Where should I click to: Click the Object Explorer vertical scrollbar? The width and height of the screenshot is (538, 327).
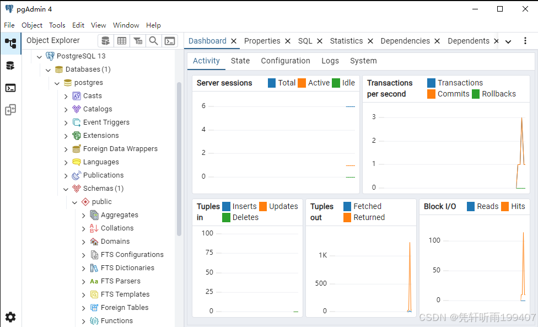[x=179, y=159]
